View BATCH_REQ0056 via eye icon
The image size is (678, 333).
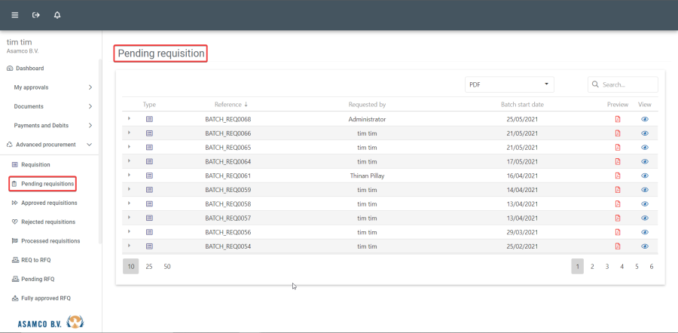point(645,232)
